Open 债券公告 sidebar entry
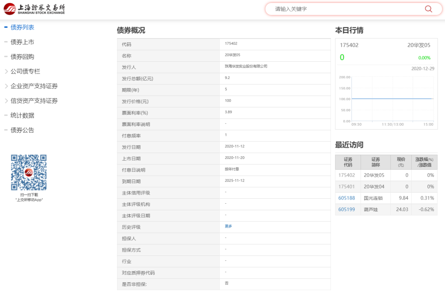The width and height of the screenshot is (445, 295). pos(22,130)
